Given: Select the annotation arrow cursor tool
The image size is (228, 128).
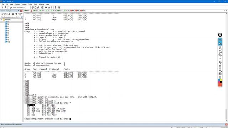Looking at the screenshot, I should [x=220, y=44].
